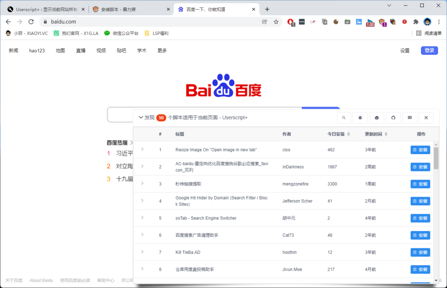Viewport: 447px width, 288px height.
Task: Open 新闻 in Baidu top navigation
Action: 13,50
